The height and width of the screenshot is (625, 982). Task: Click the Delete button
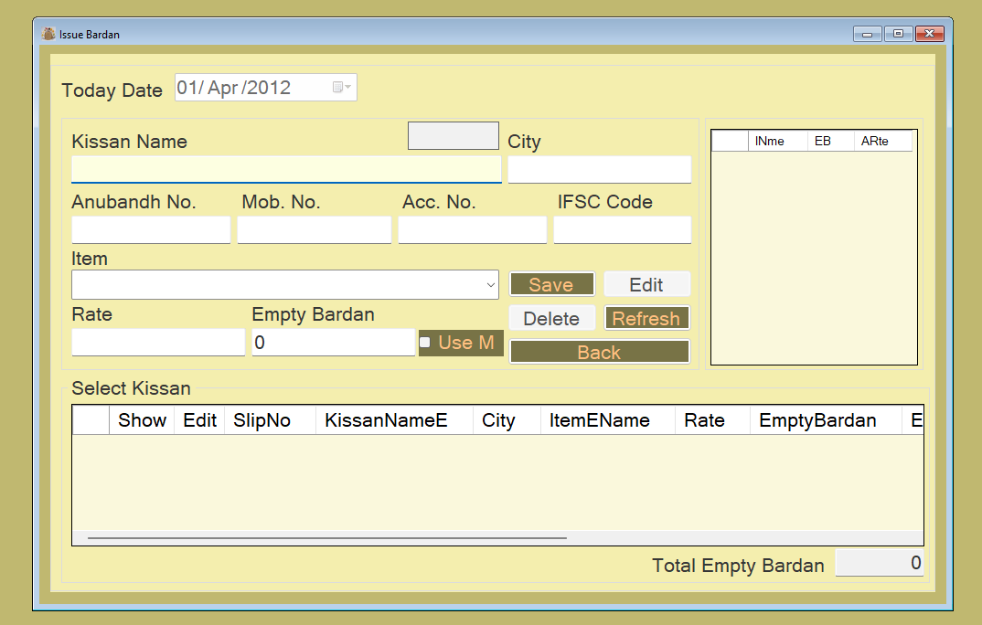coord(551,319)
